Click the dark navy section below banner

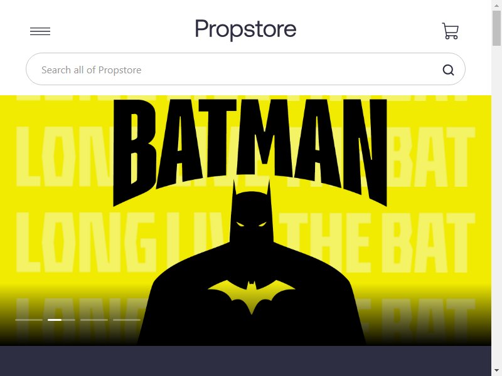[245, 361]
